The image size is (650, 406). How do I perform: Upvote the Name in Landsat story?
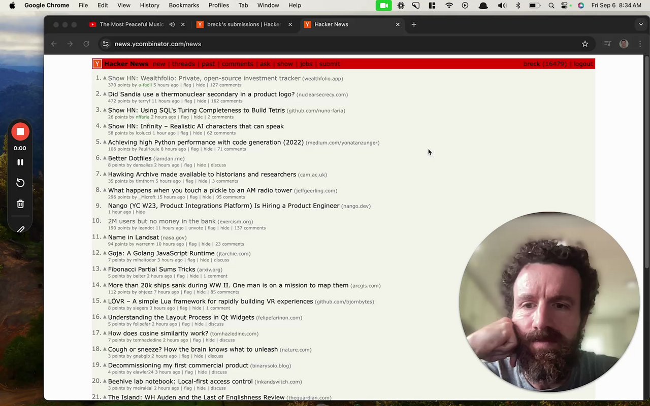[105, 237]
